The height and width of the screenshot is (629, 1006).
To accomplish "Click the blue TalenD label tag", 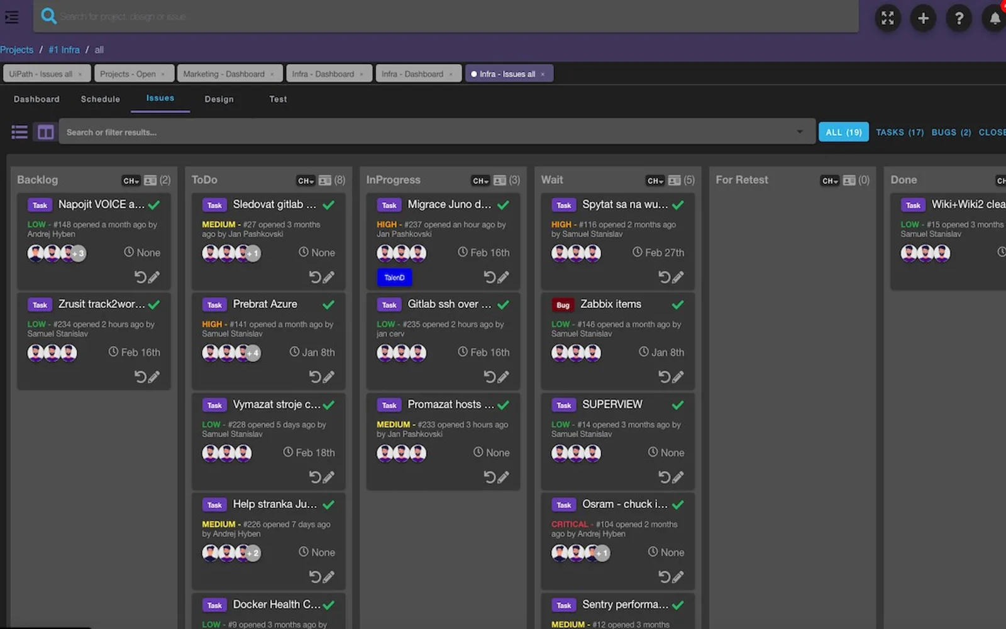I will point(394,277).
